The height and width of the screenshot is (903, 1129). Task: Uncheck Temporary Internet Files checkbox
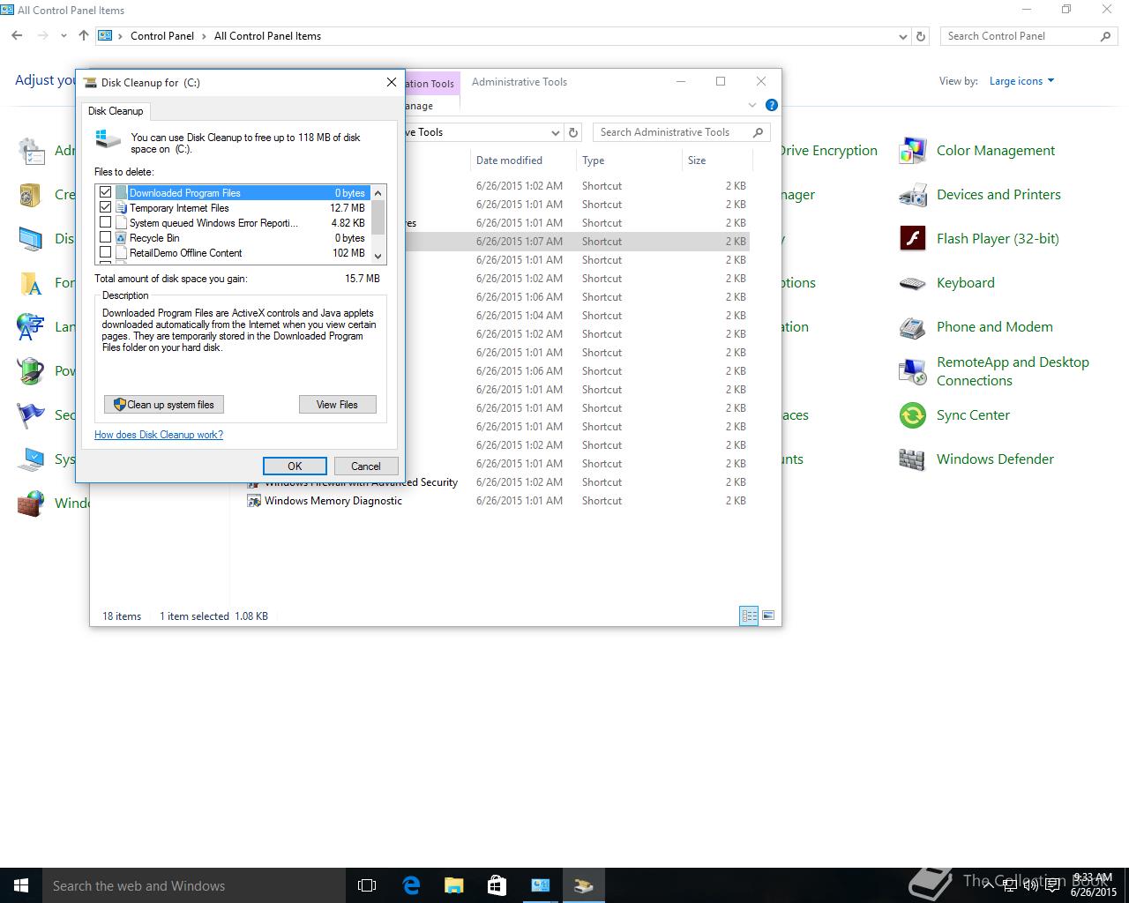click(x=106, y=207)
